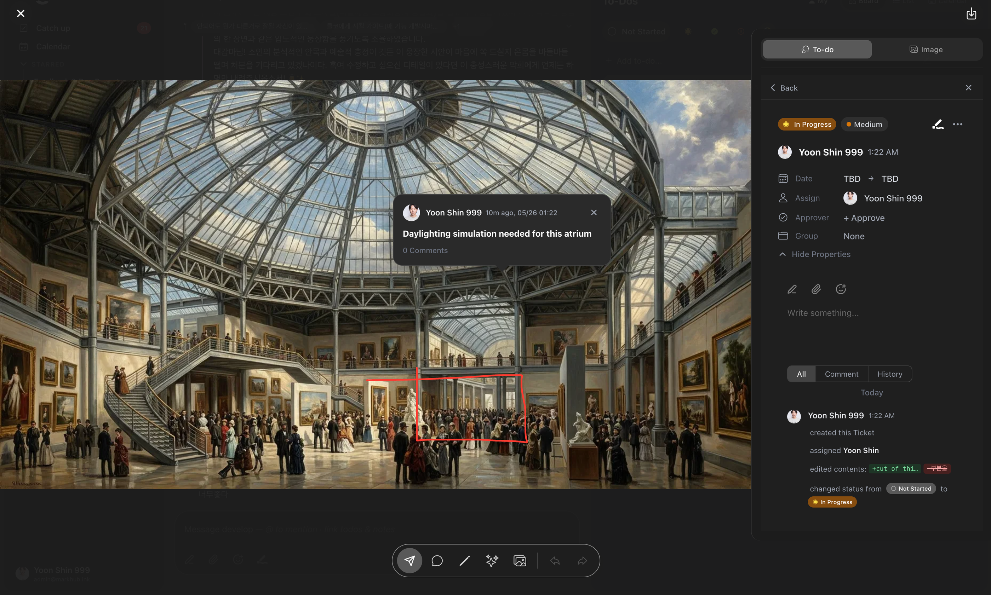
Task: Redo the annotation
Action: pos(582,561)
